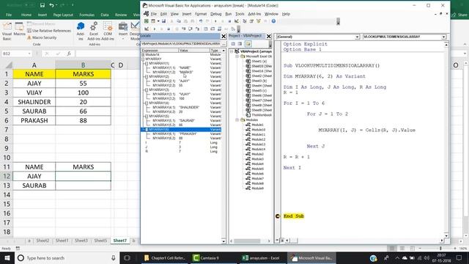Click Step Out icon on Debug toolbar

pos(197,29)
